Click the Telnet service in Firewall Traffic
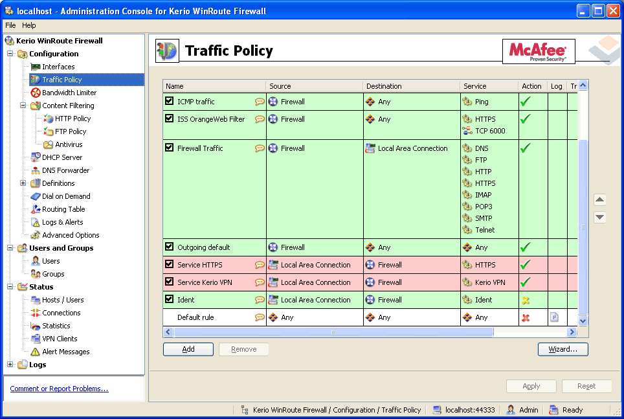This screenshot has width=624, height=419. pos(479,230)
